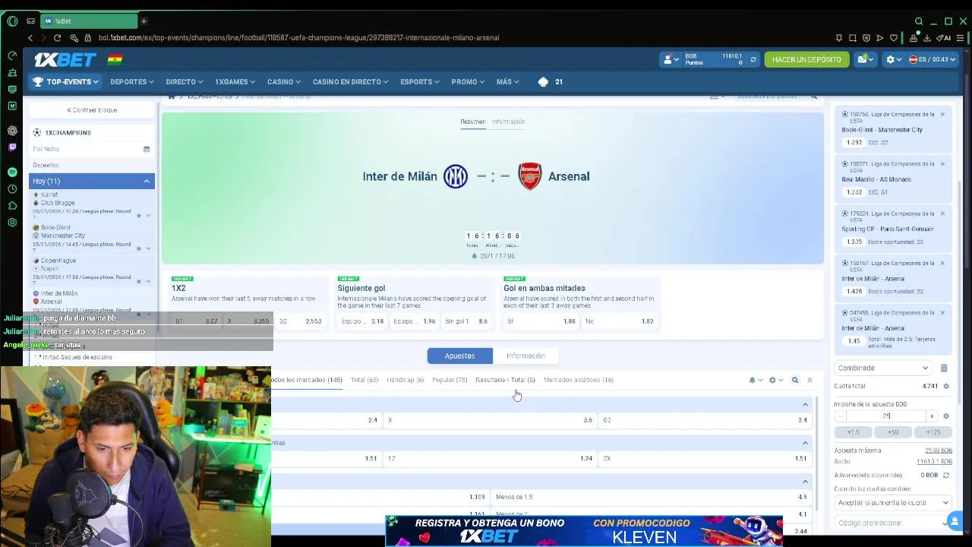
Task: Filter markets by Mercados asiáticos (16)
Action: click(579, 380)
